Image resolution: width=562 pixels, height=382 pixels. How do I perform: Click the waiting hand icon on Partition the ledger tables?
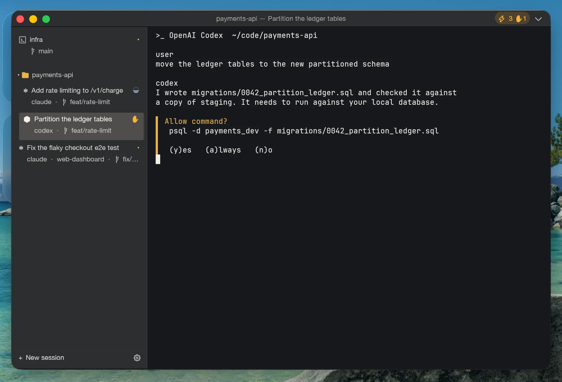coord(135,119)
